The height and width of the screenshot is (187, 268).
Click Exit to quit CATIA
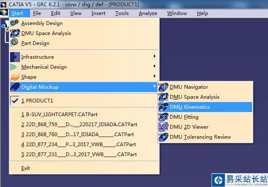tap(84, 168)
